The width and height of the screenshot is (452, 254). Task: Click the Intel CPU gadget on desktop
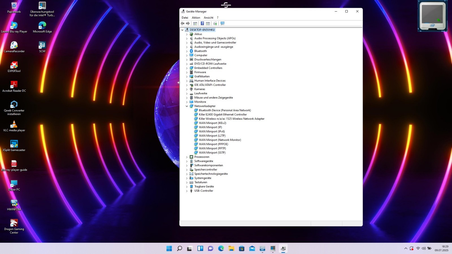[x=433, y=16]
